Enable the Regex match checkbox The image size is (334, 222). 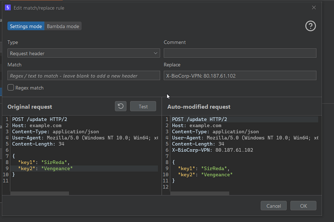[11, 88]
